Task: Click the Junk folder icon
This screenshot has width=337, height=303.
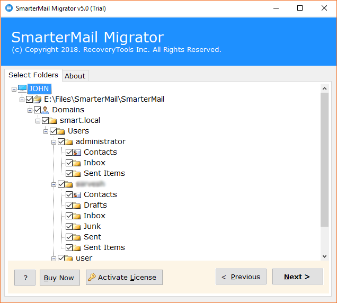Action: tap(77, 226)
